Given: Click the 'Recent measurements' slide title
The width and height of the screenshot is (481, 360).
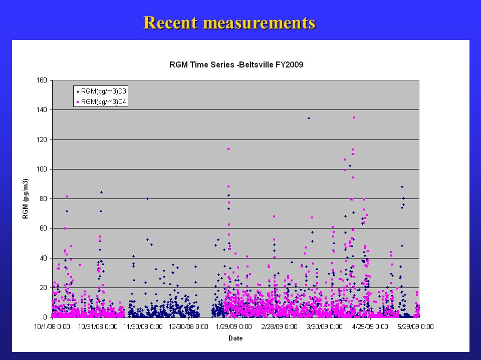Looking at the screenshot, I should 229,23.
